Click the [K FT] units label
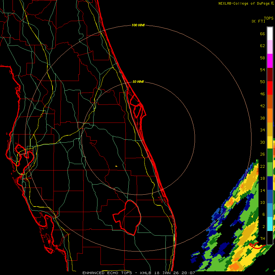Image resolution: width=275 pixels, height=275 pixels. pos(258,21)
